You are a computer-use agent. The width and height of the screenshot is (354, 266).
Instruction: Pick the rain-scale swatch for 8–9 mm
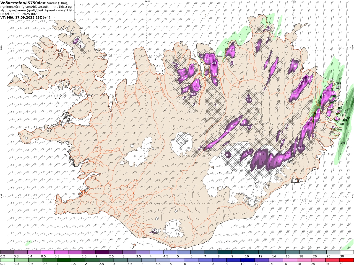[219, 260]
